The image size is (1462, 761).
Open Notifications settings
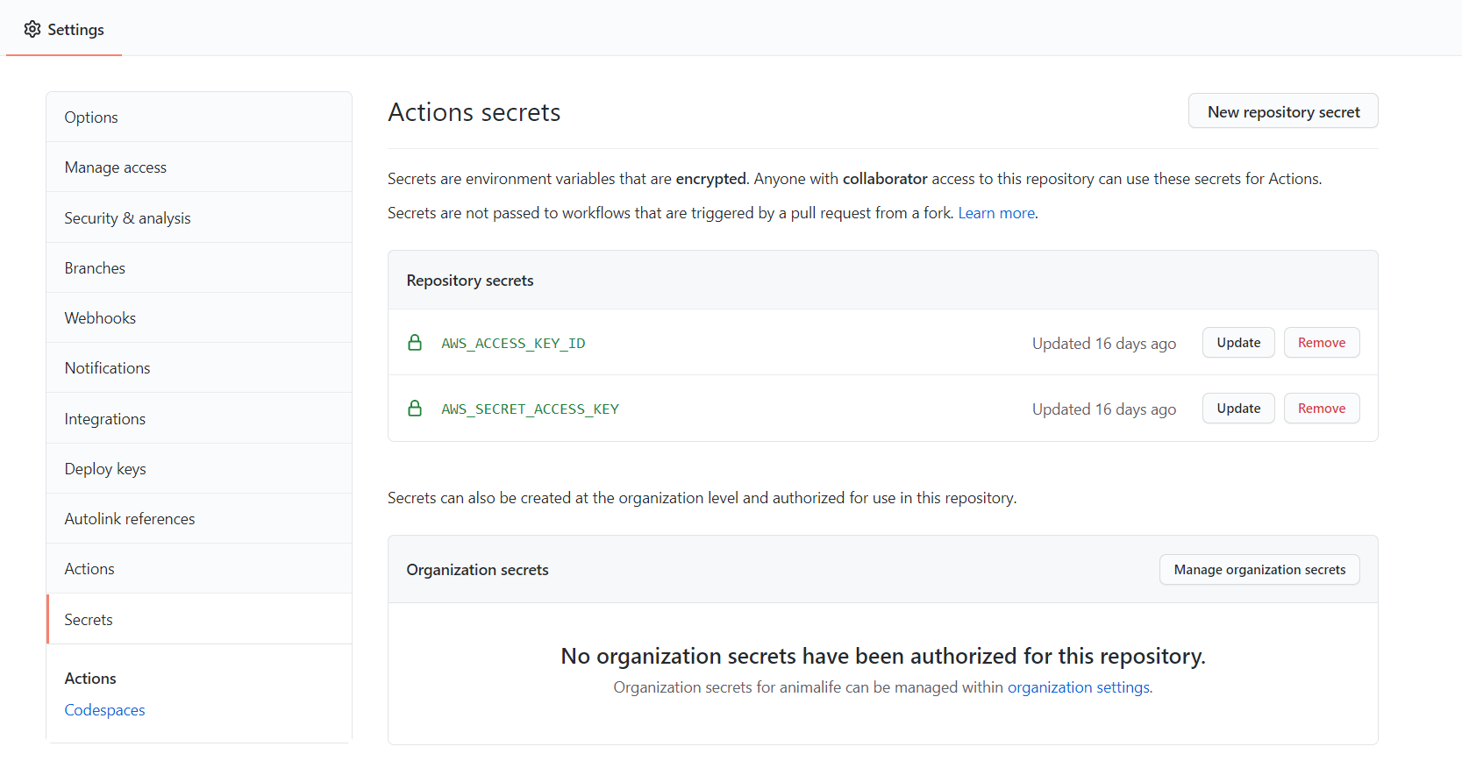[107, 368]
